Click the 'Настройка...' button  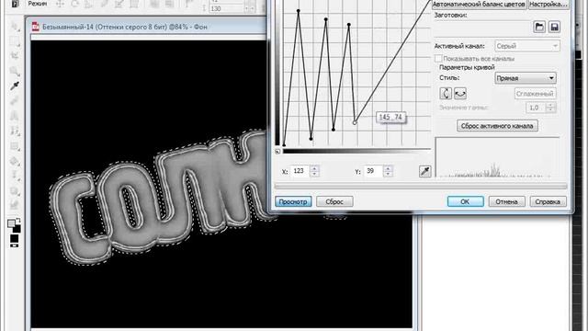click(548, 5)
